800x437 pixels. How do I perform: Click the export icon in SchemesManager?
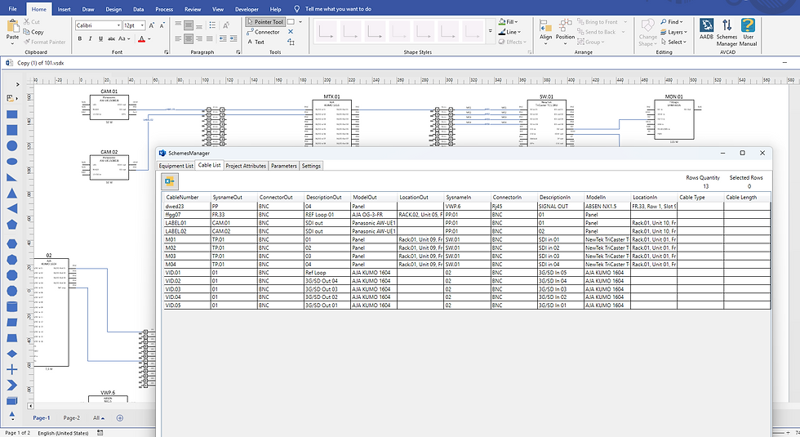[170, 181]
